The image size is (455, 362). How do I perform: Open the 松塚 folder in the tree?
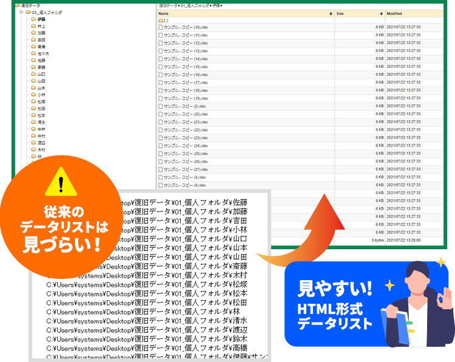pos(41,101)
